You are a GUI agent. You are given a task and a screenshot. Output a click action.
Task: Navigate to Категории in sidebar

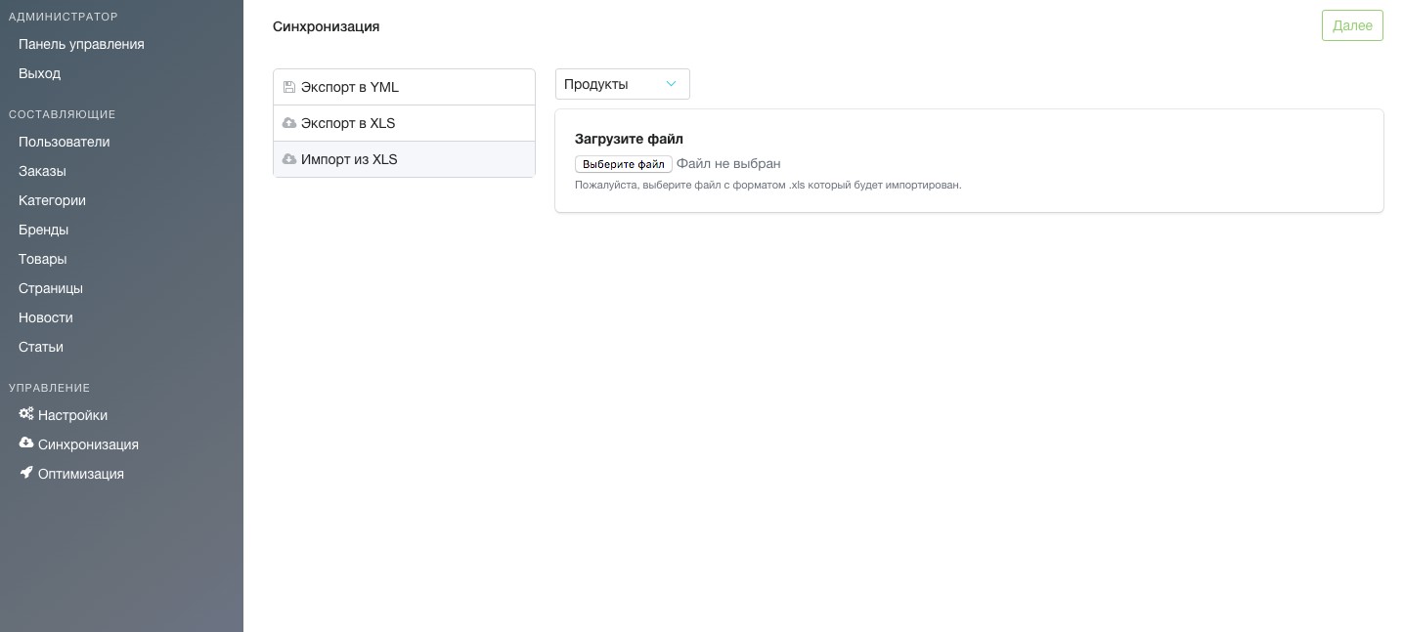(52, 200)
